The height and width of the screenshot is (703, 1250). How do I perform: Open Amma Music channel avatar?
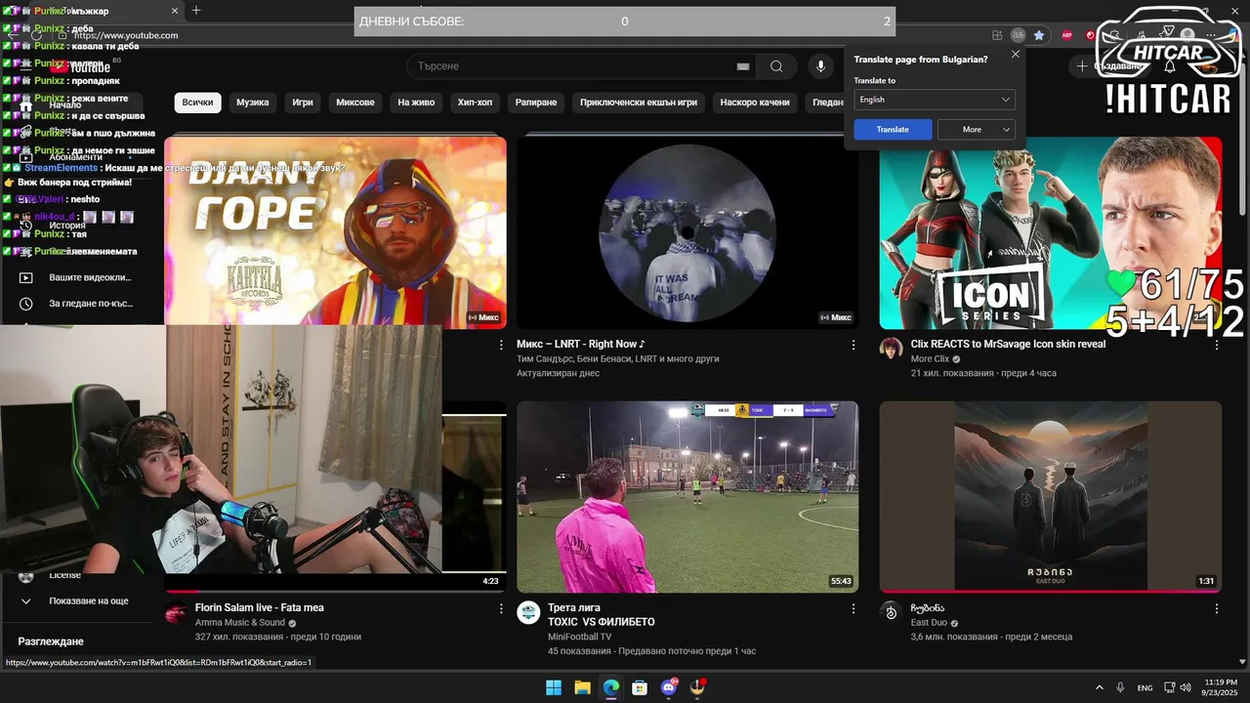pyautogui.click(x=176, y=612)
